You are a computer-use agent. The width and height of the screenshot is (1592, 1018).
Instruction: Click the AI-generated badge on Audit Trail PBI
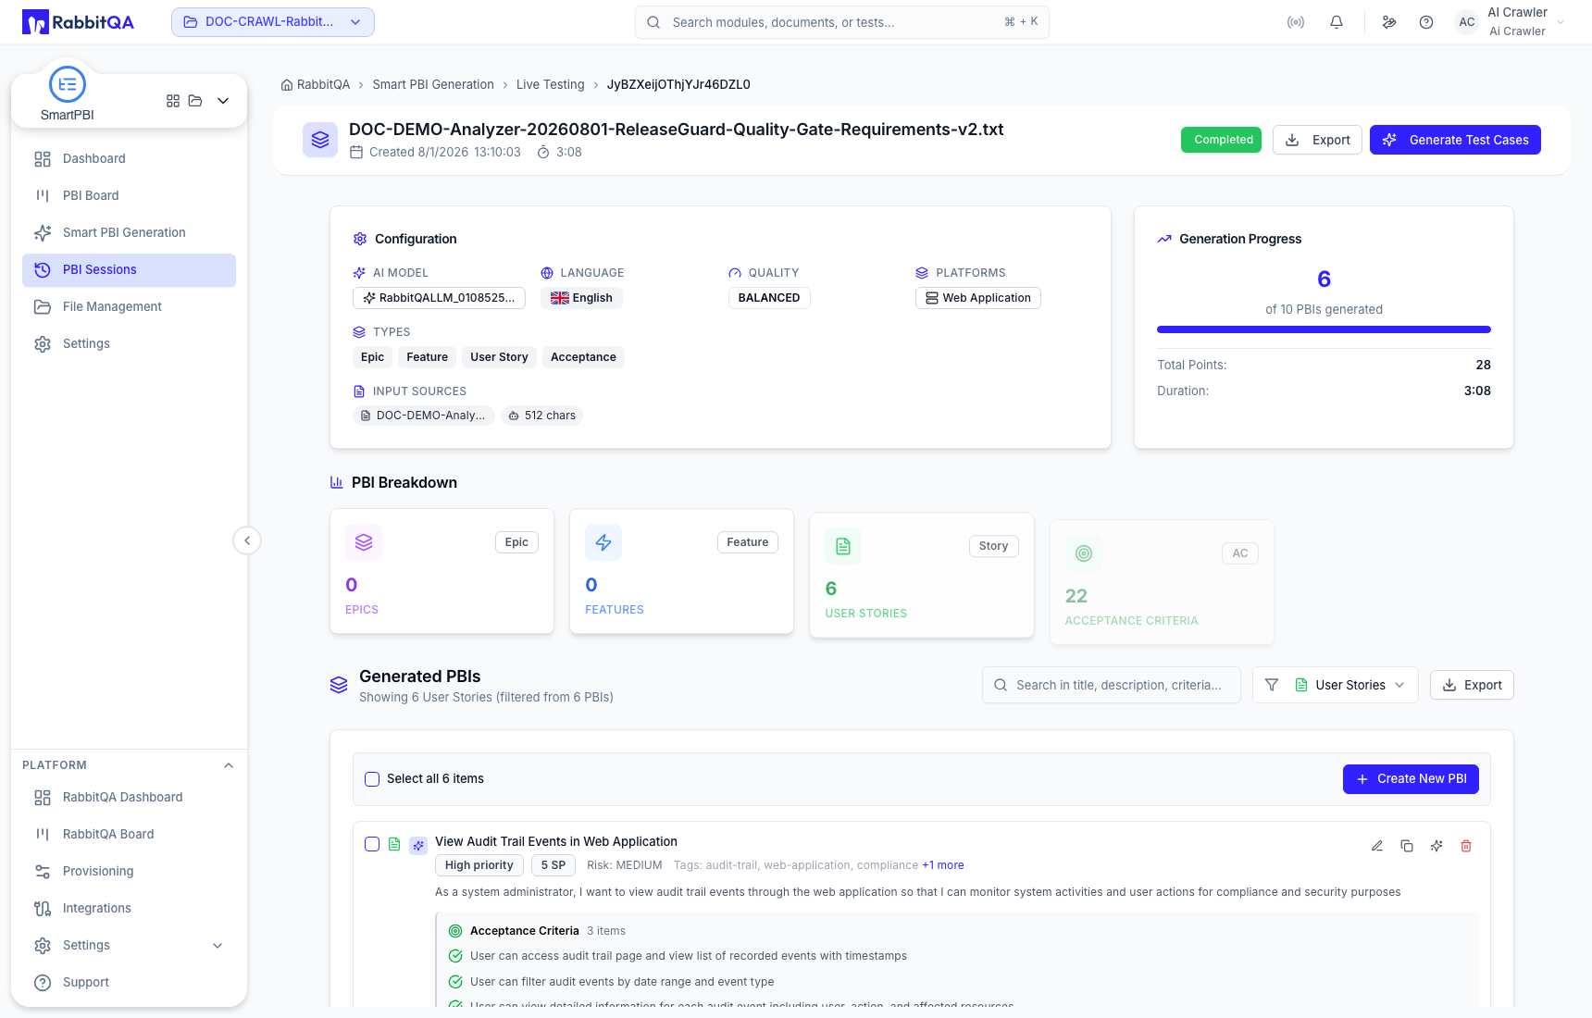pos(418,845)
